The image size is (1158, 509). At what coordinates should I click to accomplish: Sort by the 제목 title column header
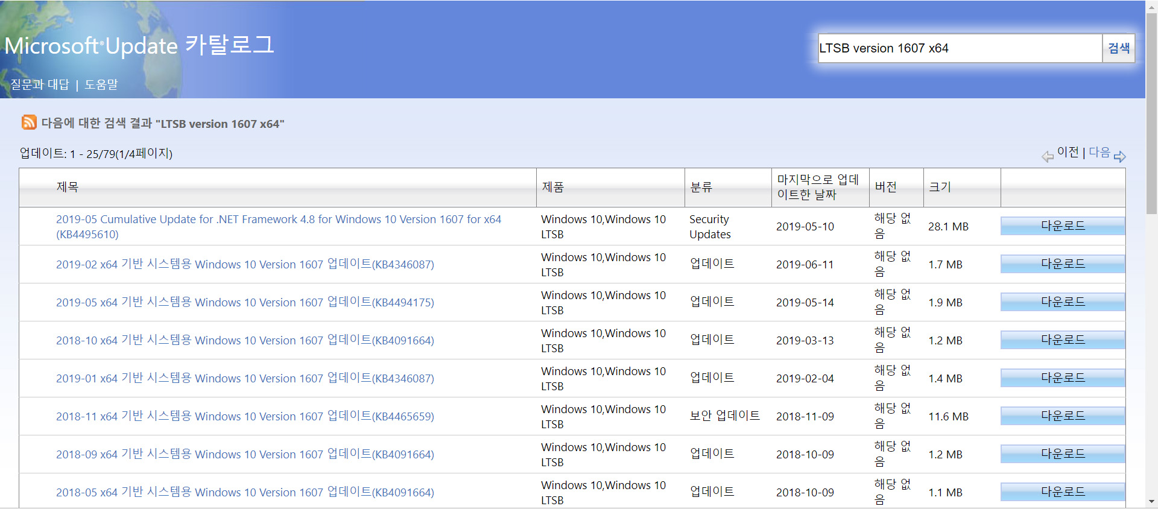tap(68, 187)
